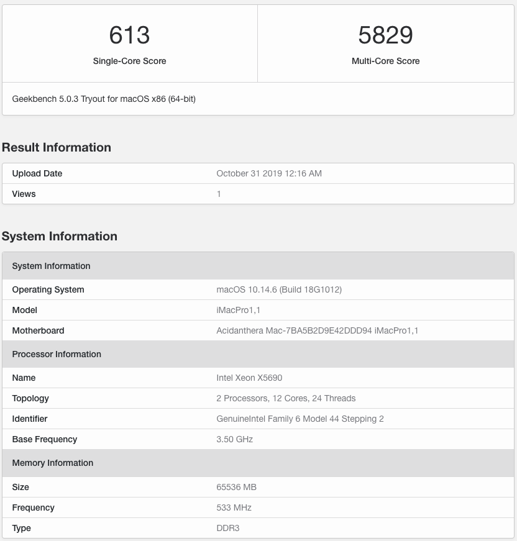Select the 613 single-core score value

(x=129, y=35)
